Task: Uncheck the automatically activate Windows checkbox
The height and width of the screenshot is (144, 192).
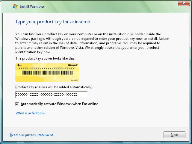Action: 17,104
